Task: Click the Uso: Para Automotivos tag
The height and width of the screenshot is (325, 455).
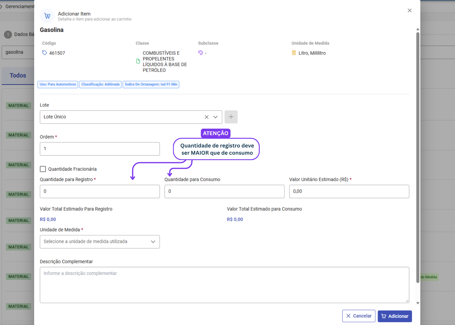Action: pos(58,85)
